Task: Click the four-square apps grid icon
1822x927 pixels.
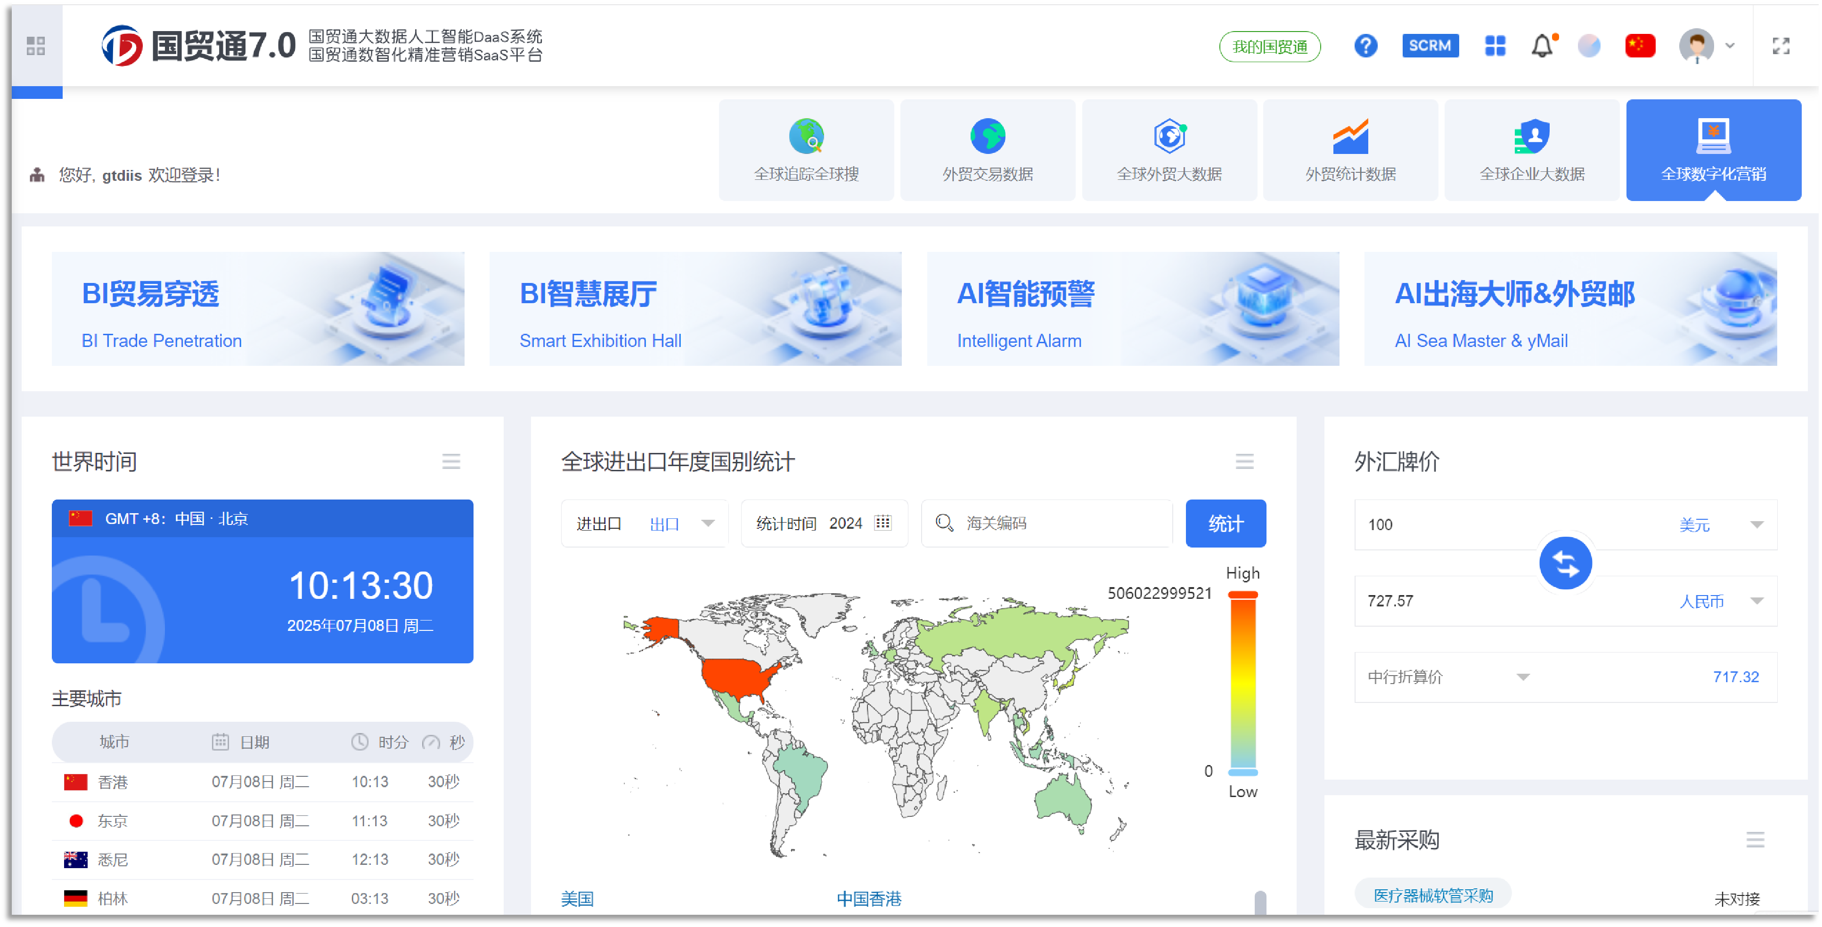Action: [1495, 47]
